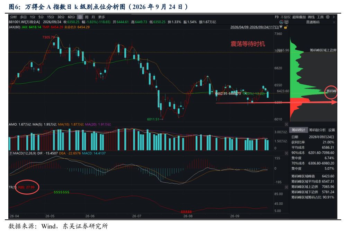Select the 月 monthly period
This screenshot has height=234, width=346.
[93, 17]
